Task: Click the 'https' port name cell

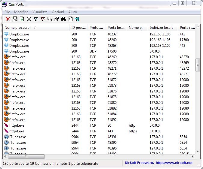Action: (133, 131)
